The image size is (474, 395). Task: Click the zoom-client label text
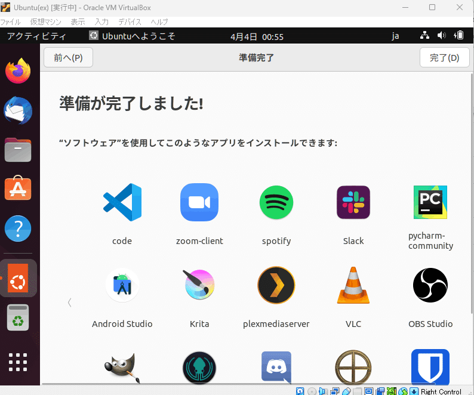(x=199, y=241)
